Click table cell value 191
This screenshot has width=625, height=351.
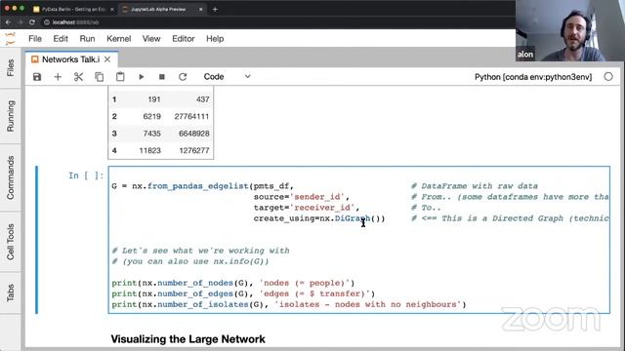click(x=154, y=99)
